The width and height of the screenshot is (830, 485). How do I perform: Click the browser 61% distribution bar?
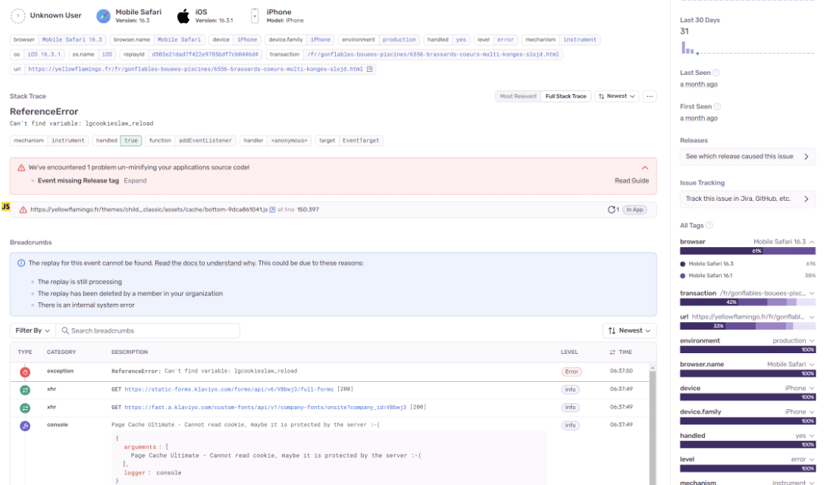[747, 251]
